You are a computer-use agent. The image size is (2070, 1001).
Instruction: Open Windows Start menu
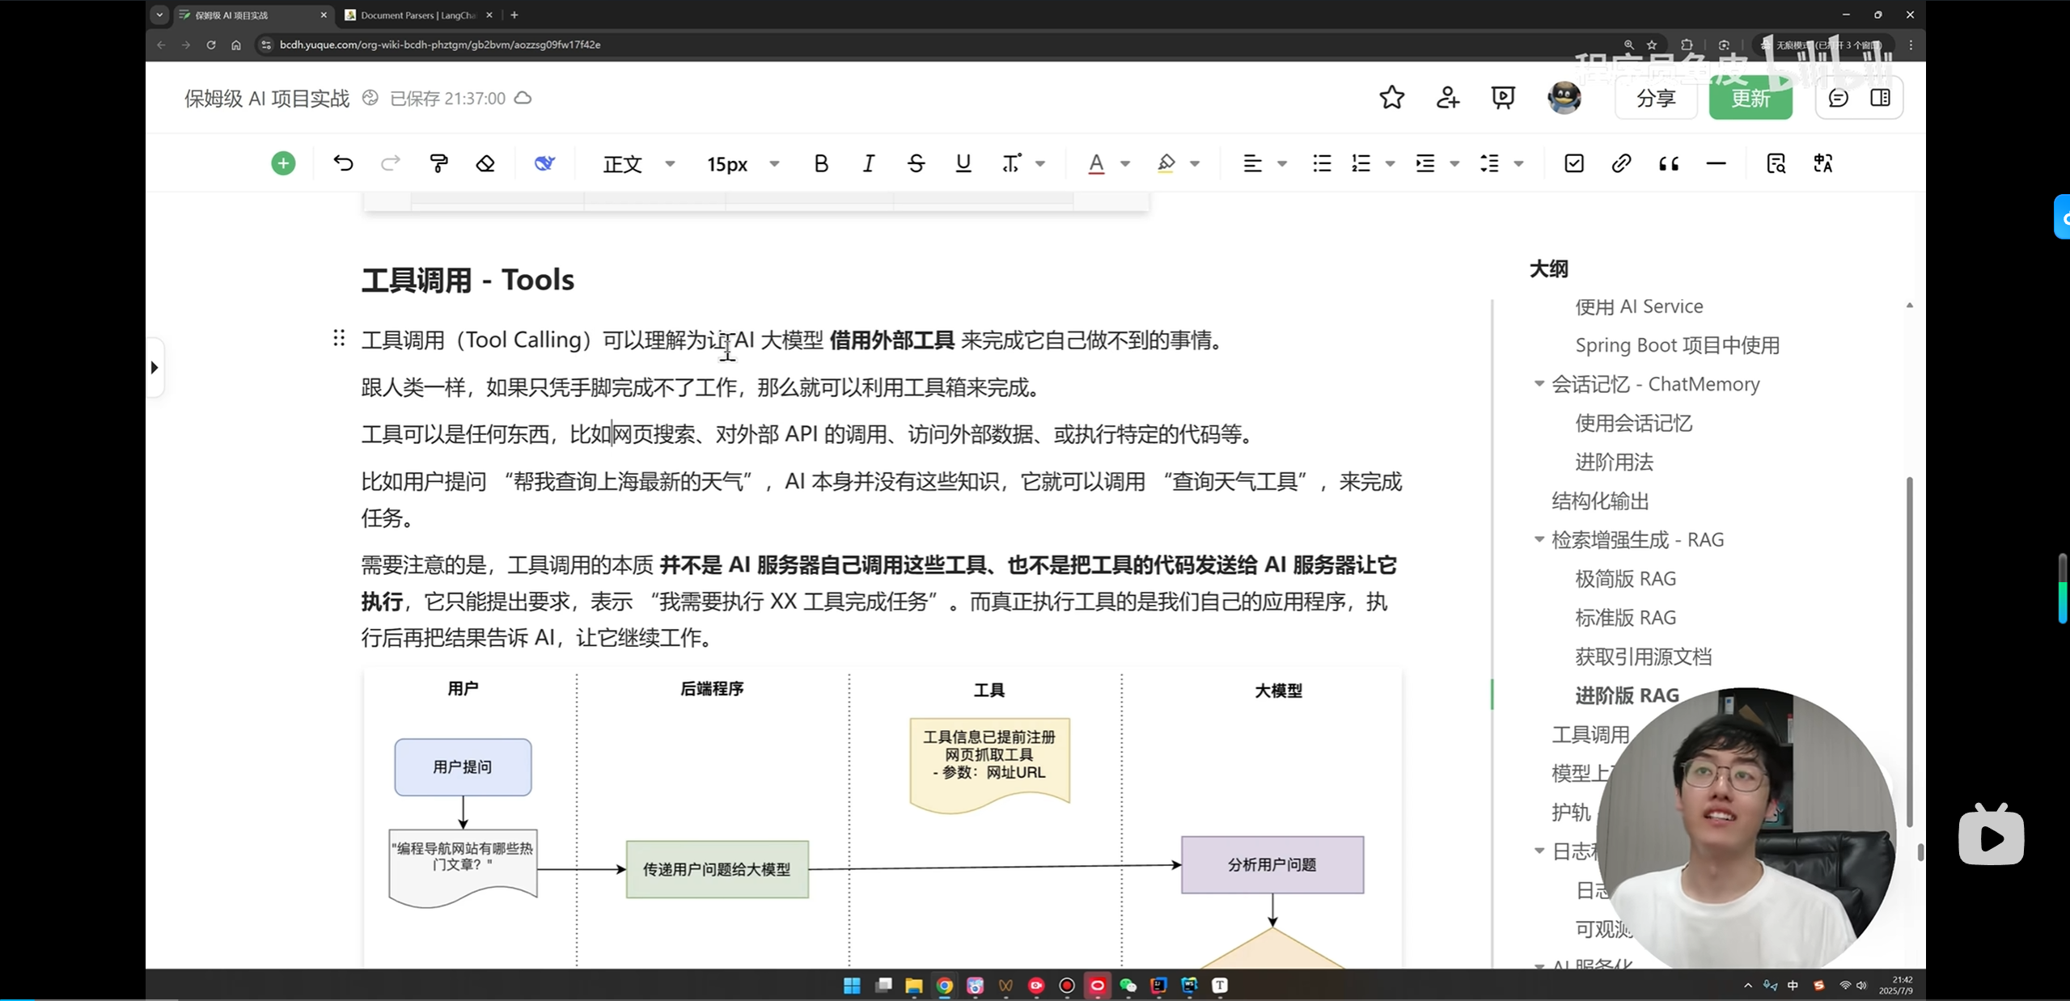852,985
